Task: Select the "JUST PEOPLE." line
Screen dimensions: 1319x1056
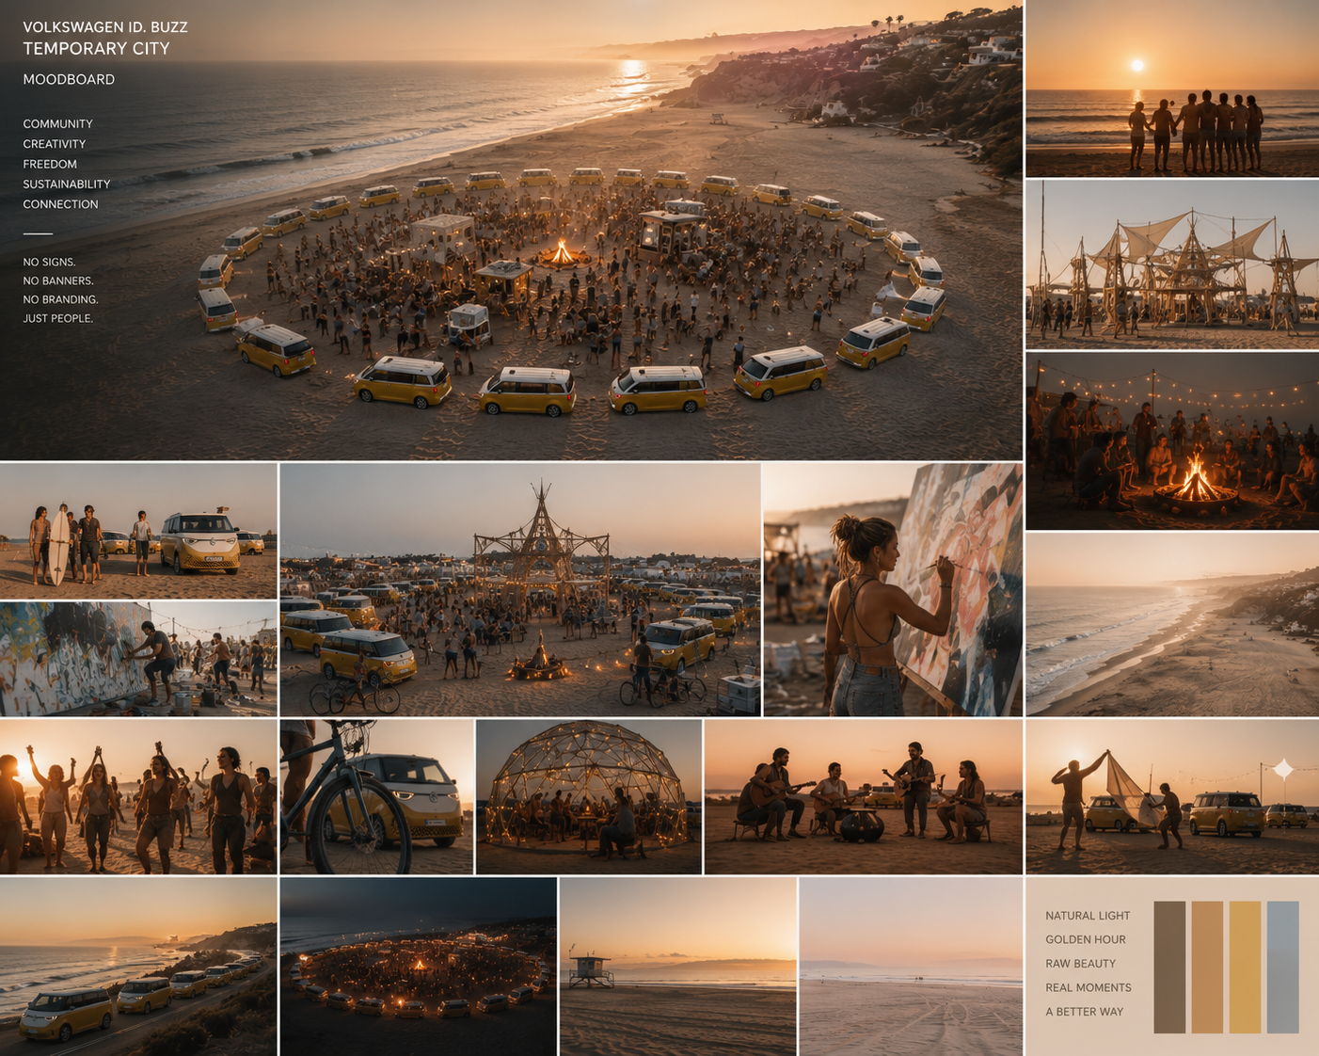Action: tap(58, 319)
